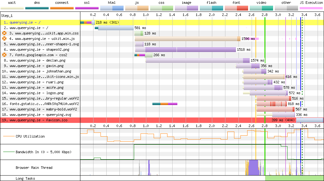Image resolution: width=324 pixels, height=181 pixels.
Task: Click the font legend color bar
Action: point(236,8)
